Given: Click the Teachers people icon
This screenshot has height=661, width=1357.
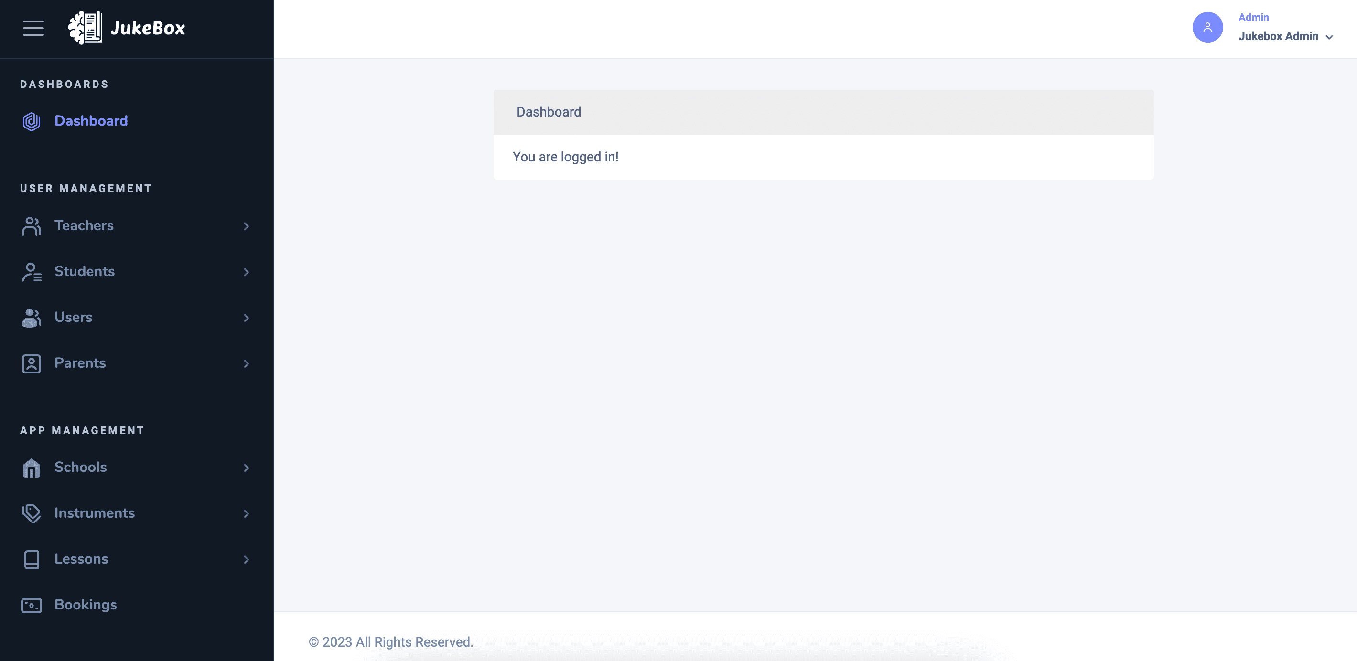Looking at the screenshot, I should pos(32,226).
